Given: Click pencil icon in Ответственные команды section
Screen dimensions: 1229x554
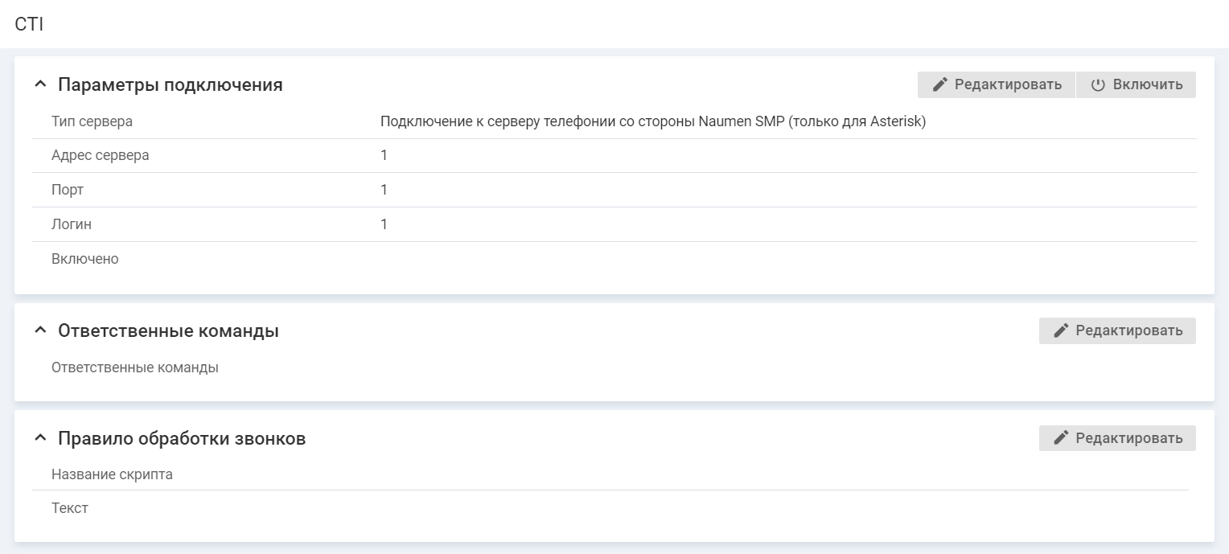Looking at the screenshot, I should 1061,330.
